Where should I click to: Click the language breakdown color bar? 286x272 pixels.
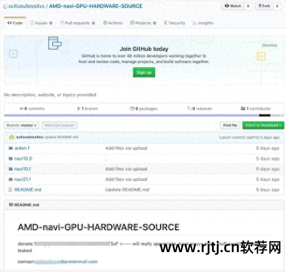coord(144,116)
